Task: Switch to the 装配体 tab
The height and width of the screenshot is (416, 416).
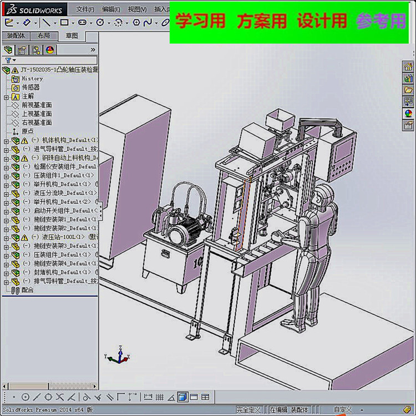Action: coord(16,35)
